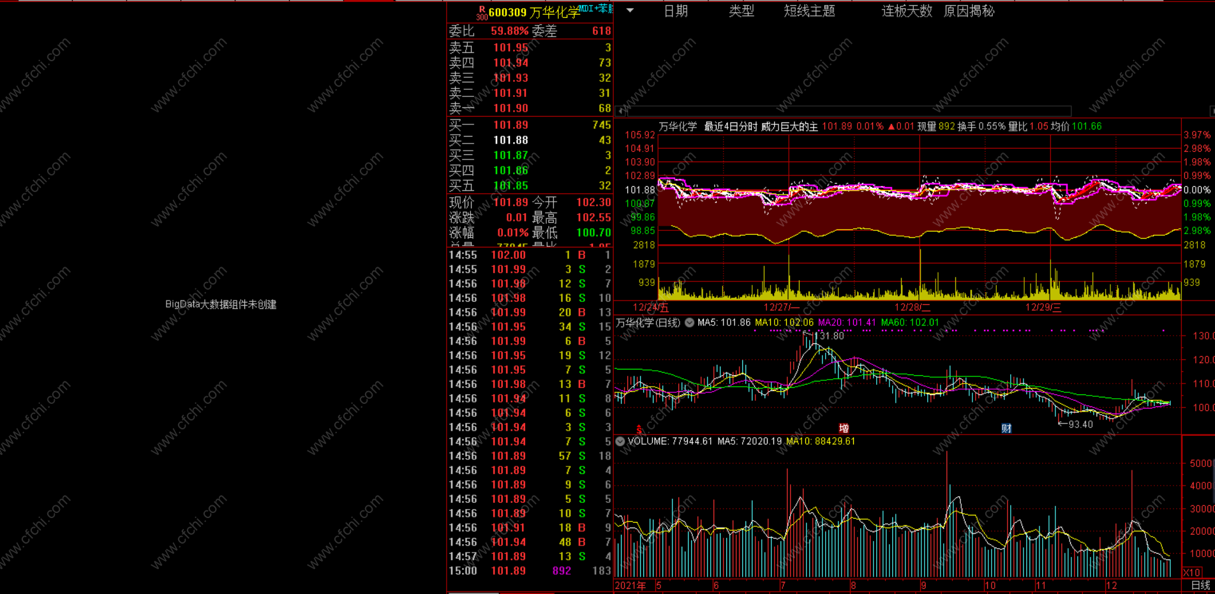
Task: Click the MA20: 101.41 legend
Action: point(847,323)
